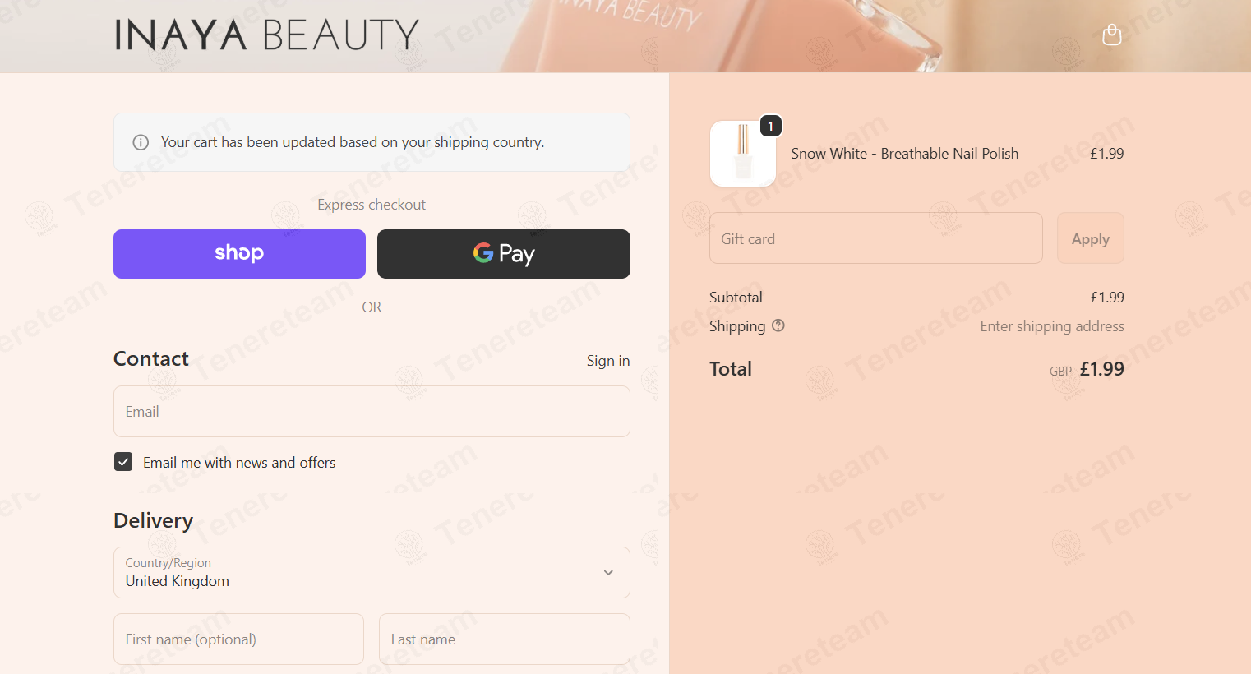
Task: Click the Total £1.99 amount
Action: pos(1101,369)
